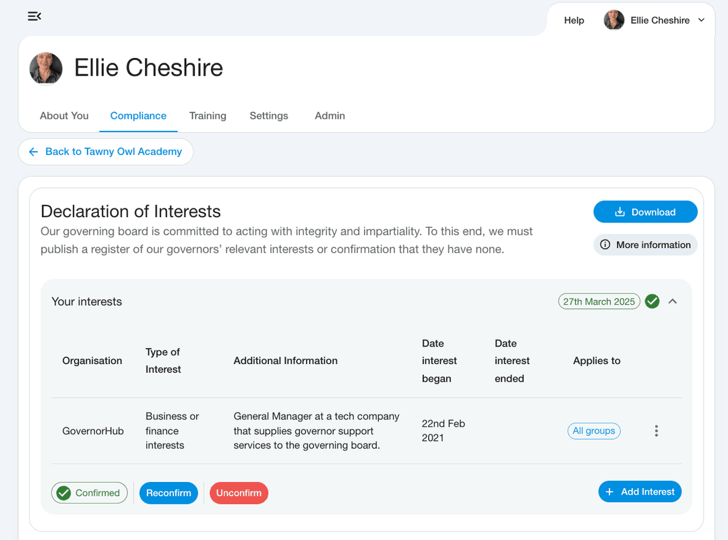Go to the Settings tab
Screen dimensions: 728x540
coord(269,116)
